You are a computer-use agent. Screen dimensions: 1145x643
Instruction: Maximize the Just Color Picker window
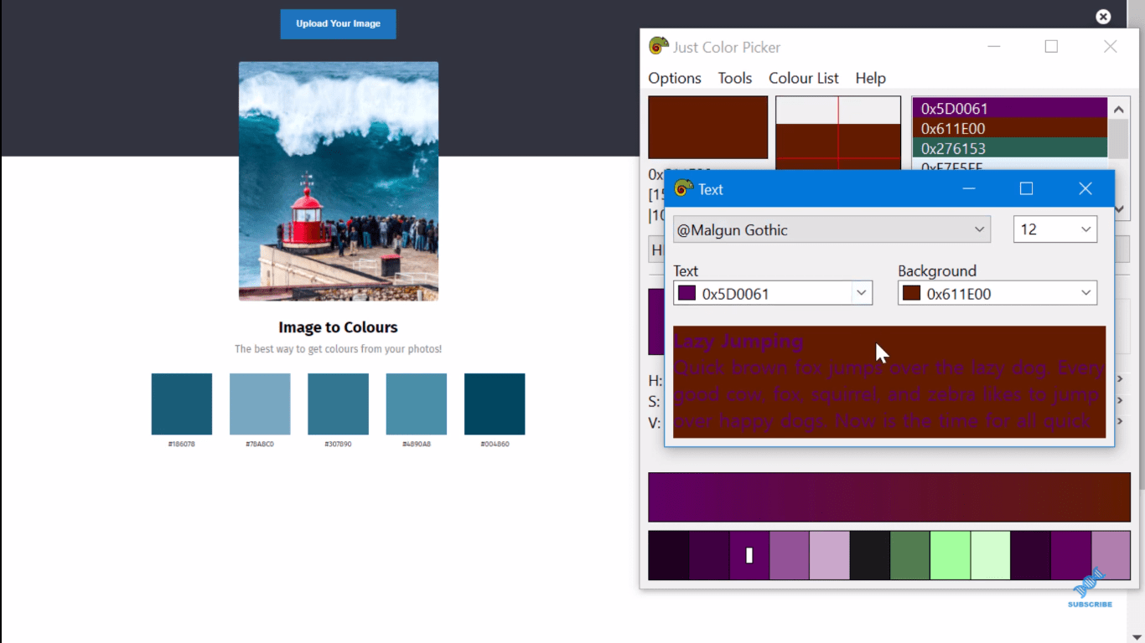[1051, 47]
